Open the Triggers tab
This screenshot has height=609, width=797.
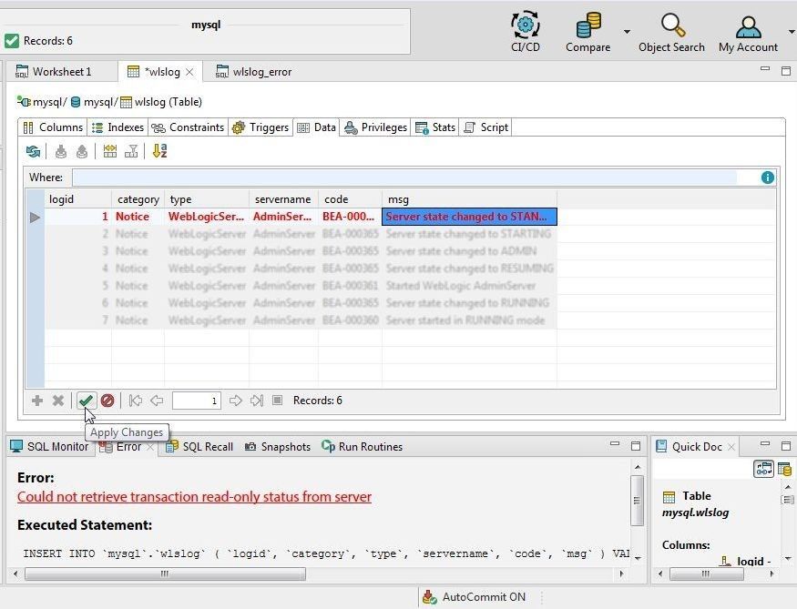261,127
